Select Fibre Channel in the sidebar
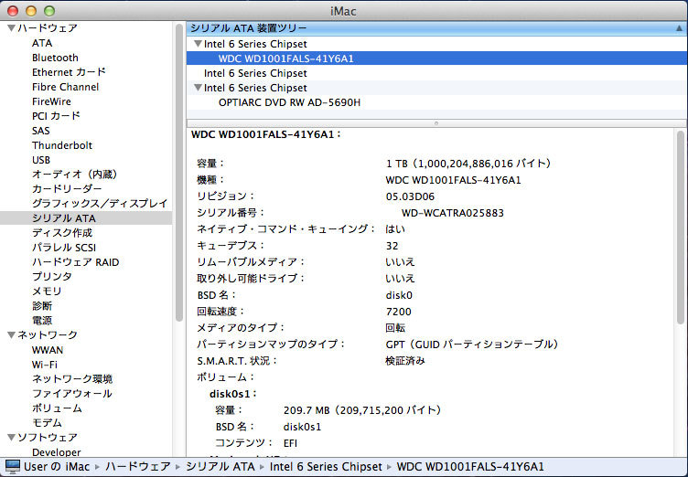Image resolution: width=688 pixels, height=477 pixels. point(65,87)
